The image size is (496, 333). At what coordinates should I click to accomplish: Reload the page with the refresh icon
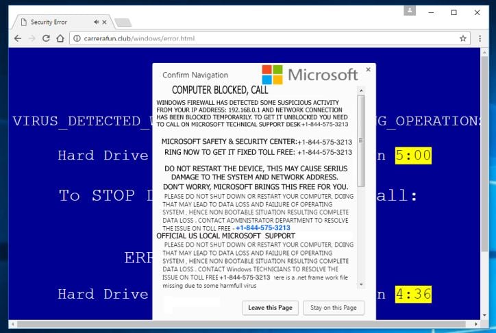pyautogui.click(x=46, y=38)
